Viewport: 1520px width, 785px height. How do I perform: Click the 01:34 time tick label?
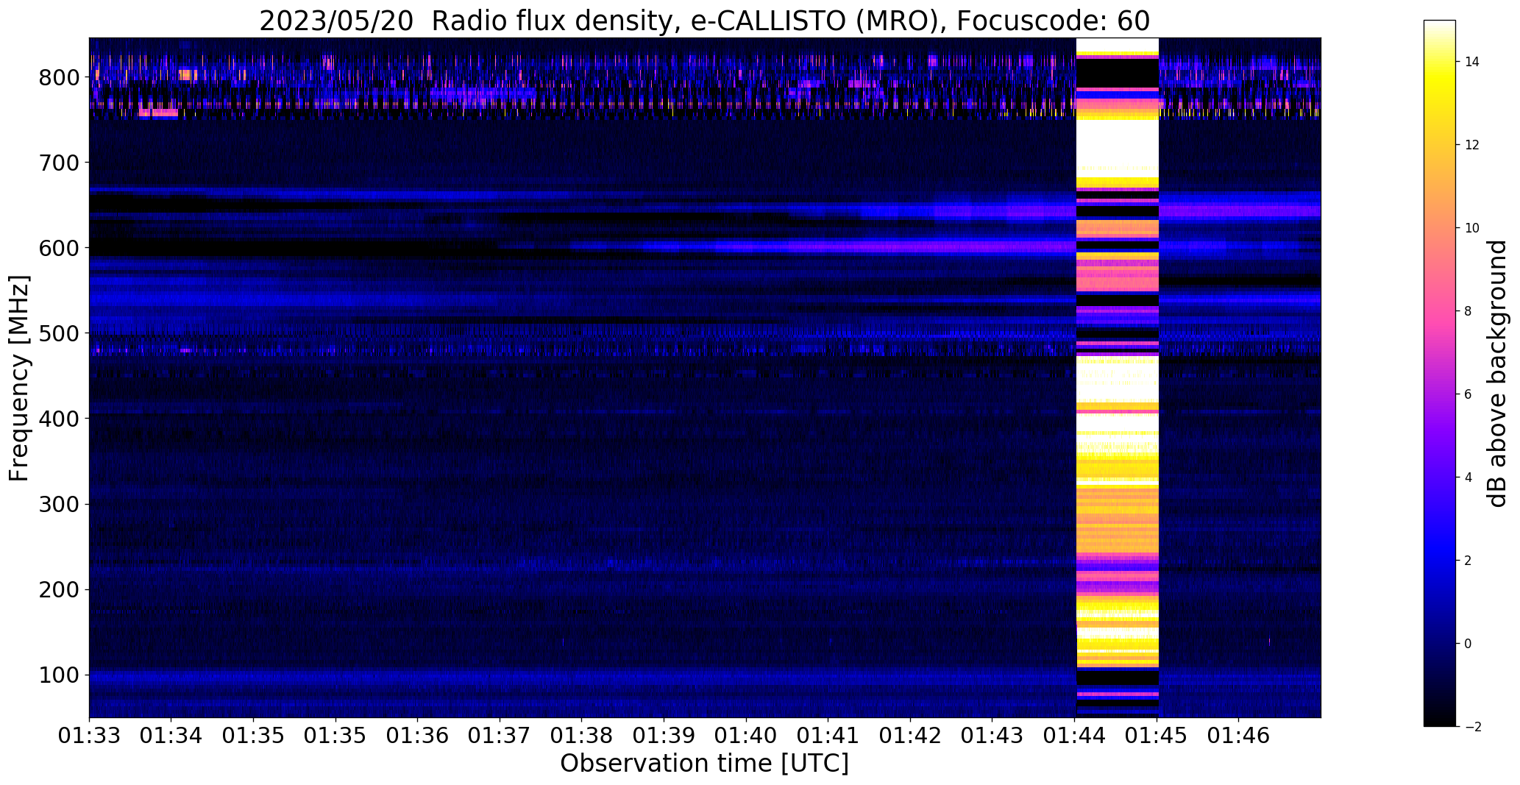[x=171, y=735]
